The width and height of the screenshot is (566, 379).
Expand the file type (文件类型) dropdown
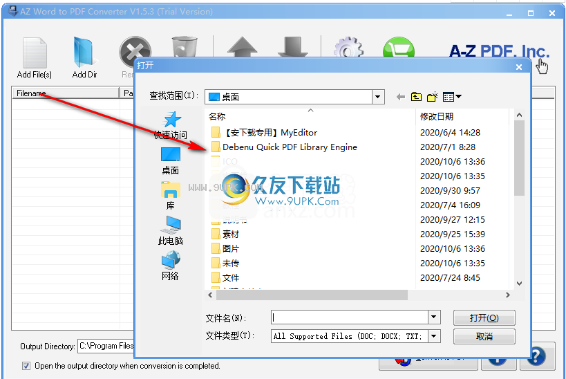coord(434,336)
